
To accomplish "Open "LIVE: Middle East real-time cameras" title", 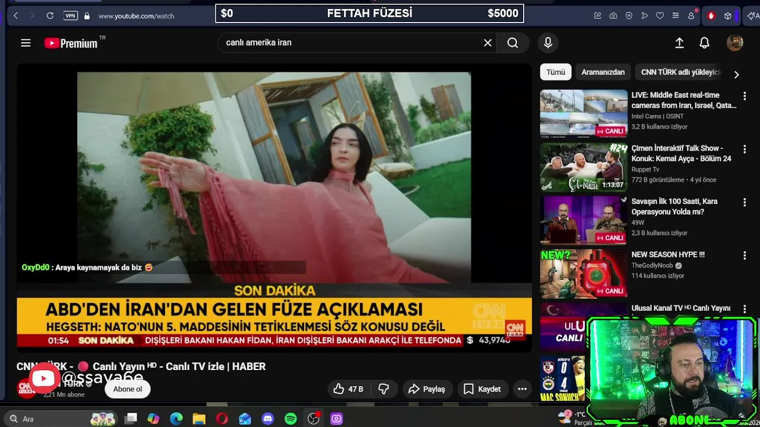I will coord(683,100).
